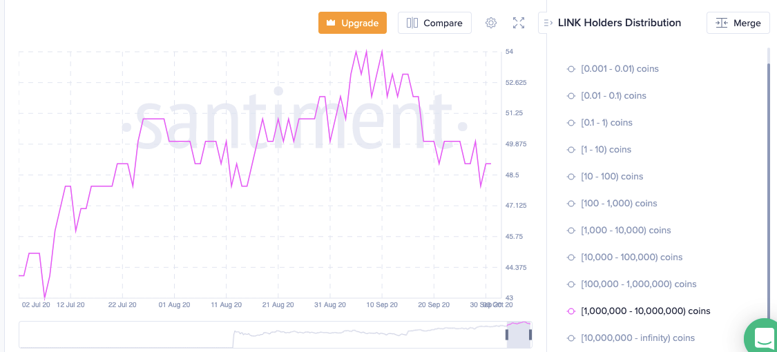Toggle the [1,000 - 10,000) coins metric

620,231
